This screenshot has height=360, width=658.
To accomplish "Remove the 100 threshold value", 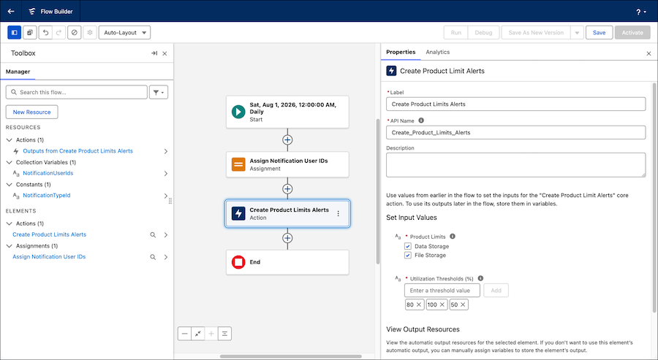I will coord(442,305).
